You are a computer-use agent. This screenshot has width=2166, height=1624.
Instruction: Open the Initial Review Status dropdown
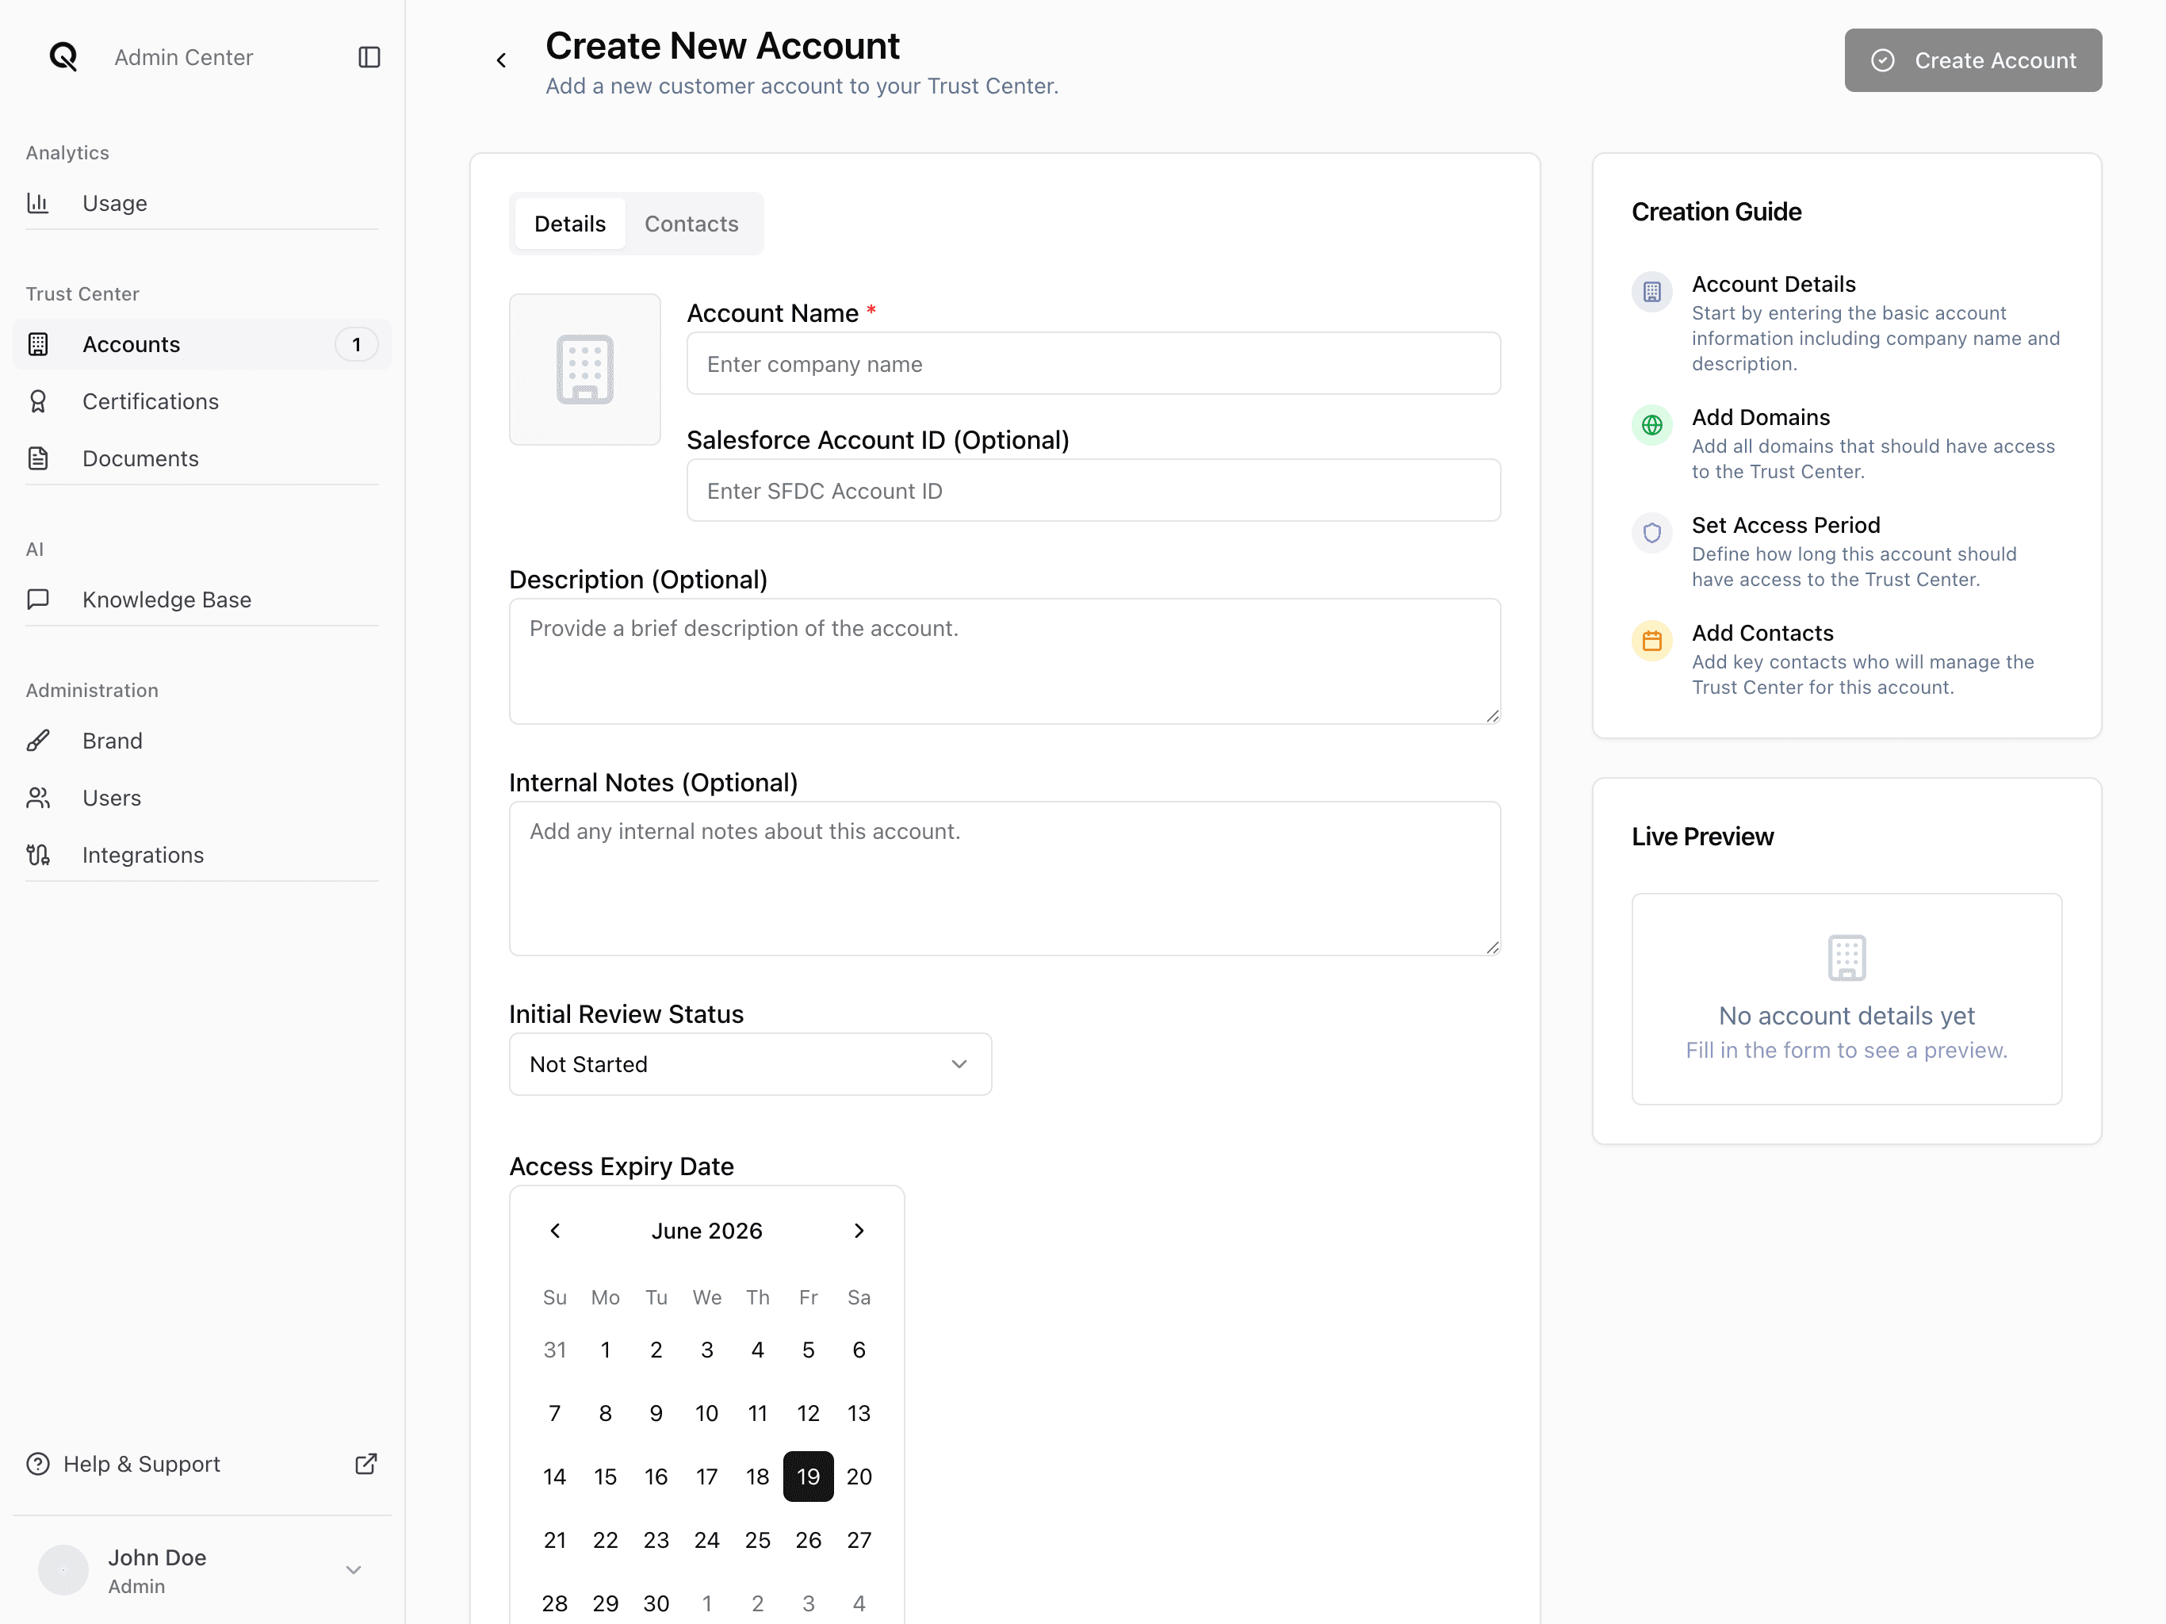point(750,1063)
